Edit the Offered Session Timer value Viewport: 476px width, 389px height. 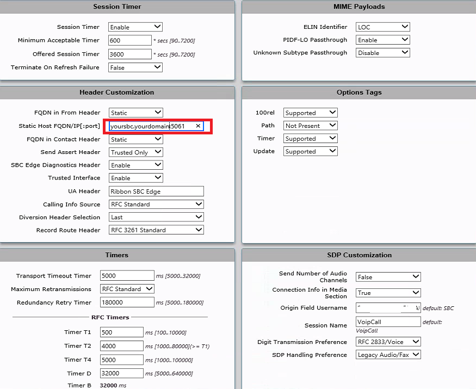[x=130, y=54]
